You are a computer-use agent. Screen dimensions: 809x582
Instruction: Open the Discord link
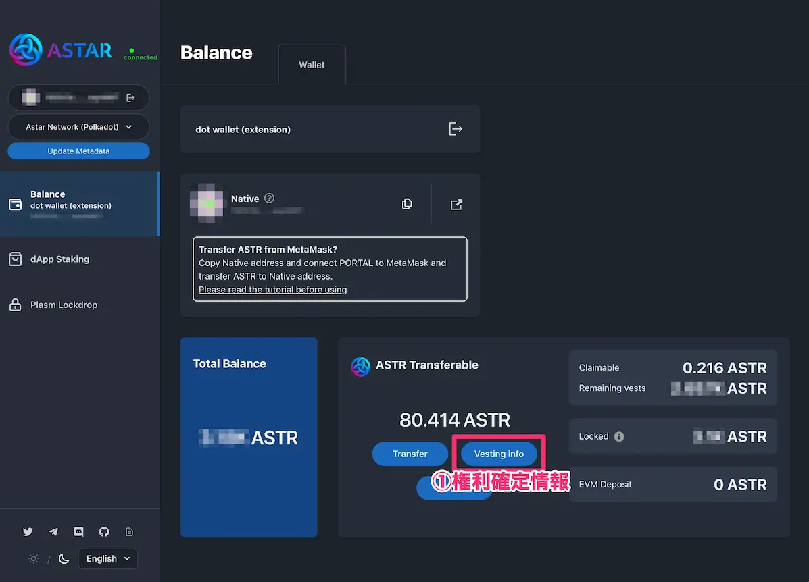coord(78,531)
